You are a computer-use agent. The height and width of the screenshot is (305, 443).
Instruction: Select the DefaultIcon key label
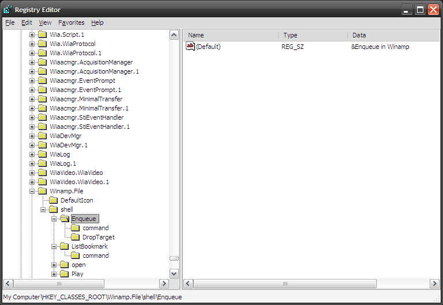tap(77, 200)
